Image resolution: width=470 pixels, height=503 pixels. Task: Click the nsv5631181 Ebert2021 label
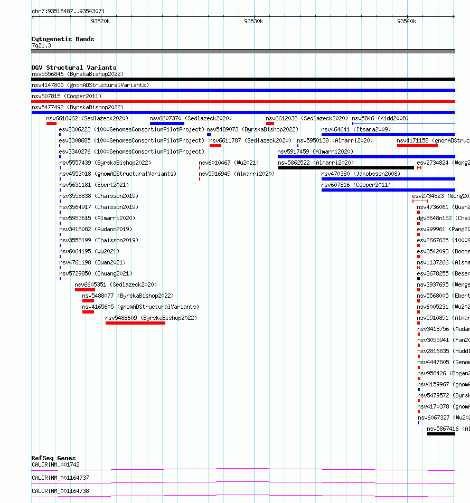94,185
